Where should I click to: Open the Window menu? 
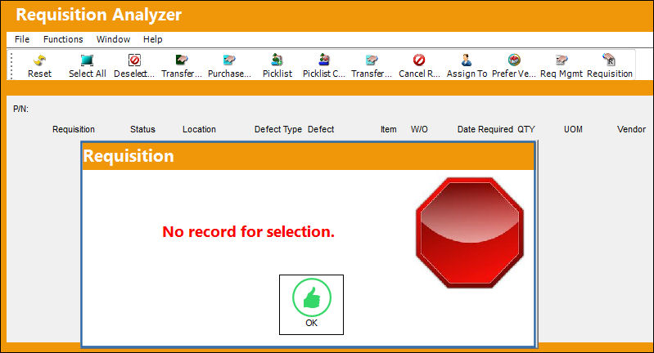[x=113, y=39]
